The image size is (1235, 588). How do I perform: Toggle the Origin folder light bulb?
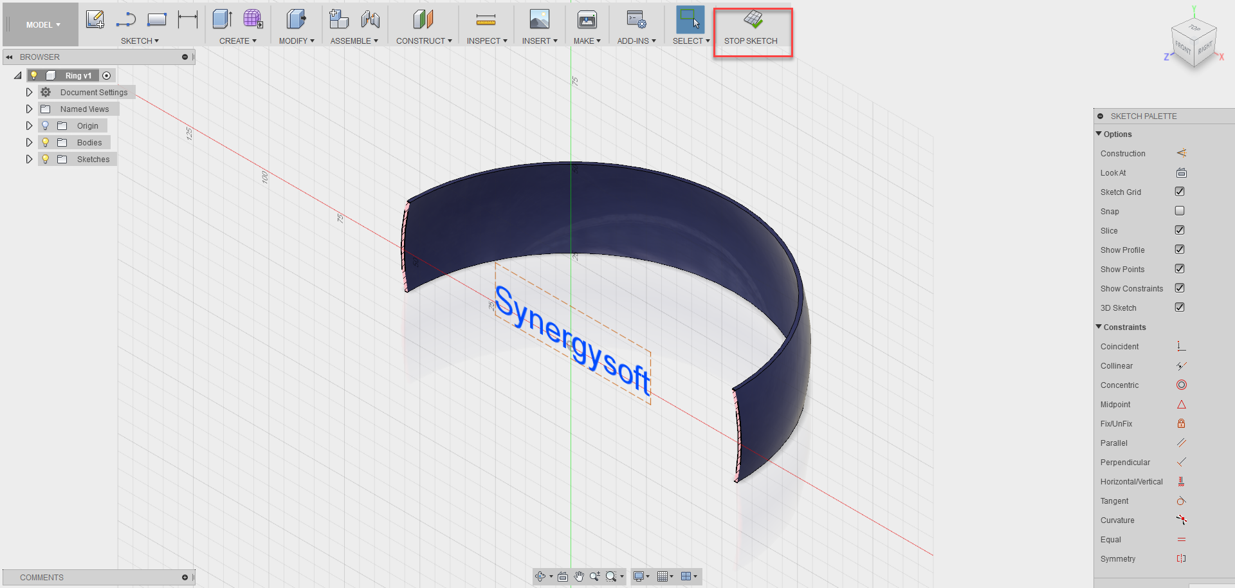[44, 125]
